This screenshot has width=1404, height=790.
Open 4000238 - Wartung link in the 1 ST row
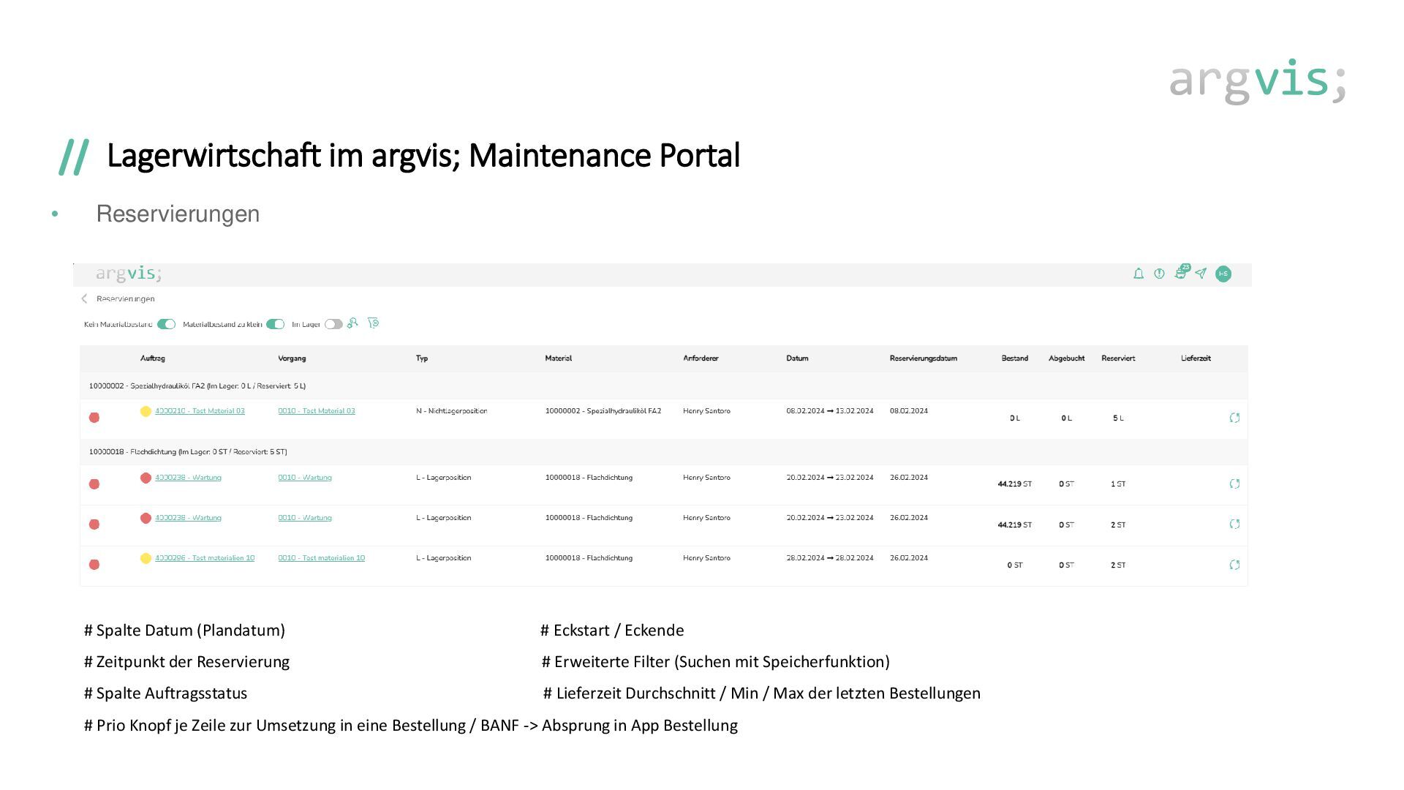188,478
